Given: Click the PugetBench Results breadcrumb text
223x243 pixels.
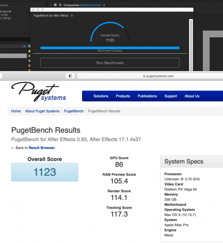Looking at the screenshot, I should click(104, 111).
